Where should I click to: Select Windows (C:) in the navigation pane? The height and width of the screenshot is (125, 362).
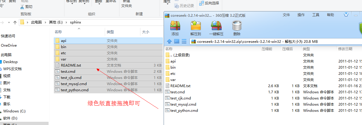[14, 111]
